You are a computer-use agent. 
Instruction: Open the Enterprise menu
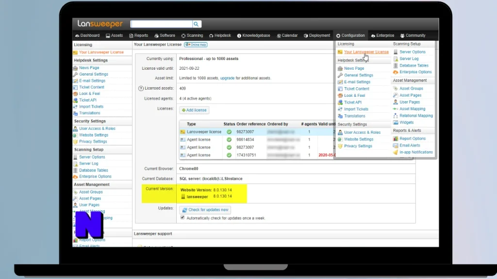[x=382, y=35]
